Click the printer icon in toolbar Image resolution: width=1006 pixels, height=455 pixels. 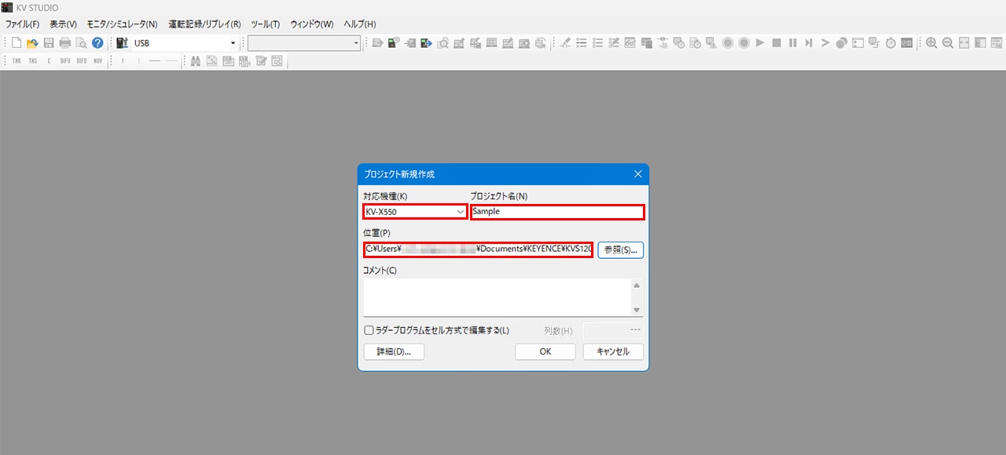point(64,43)
